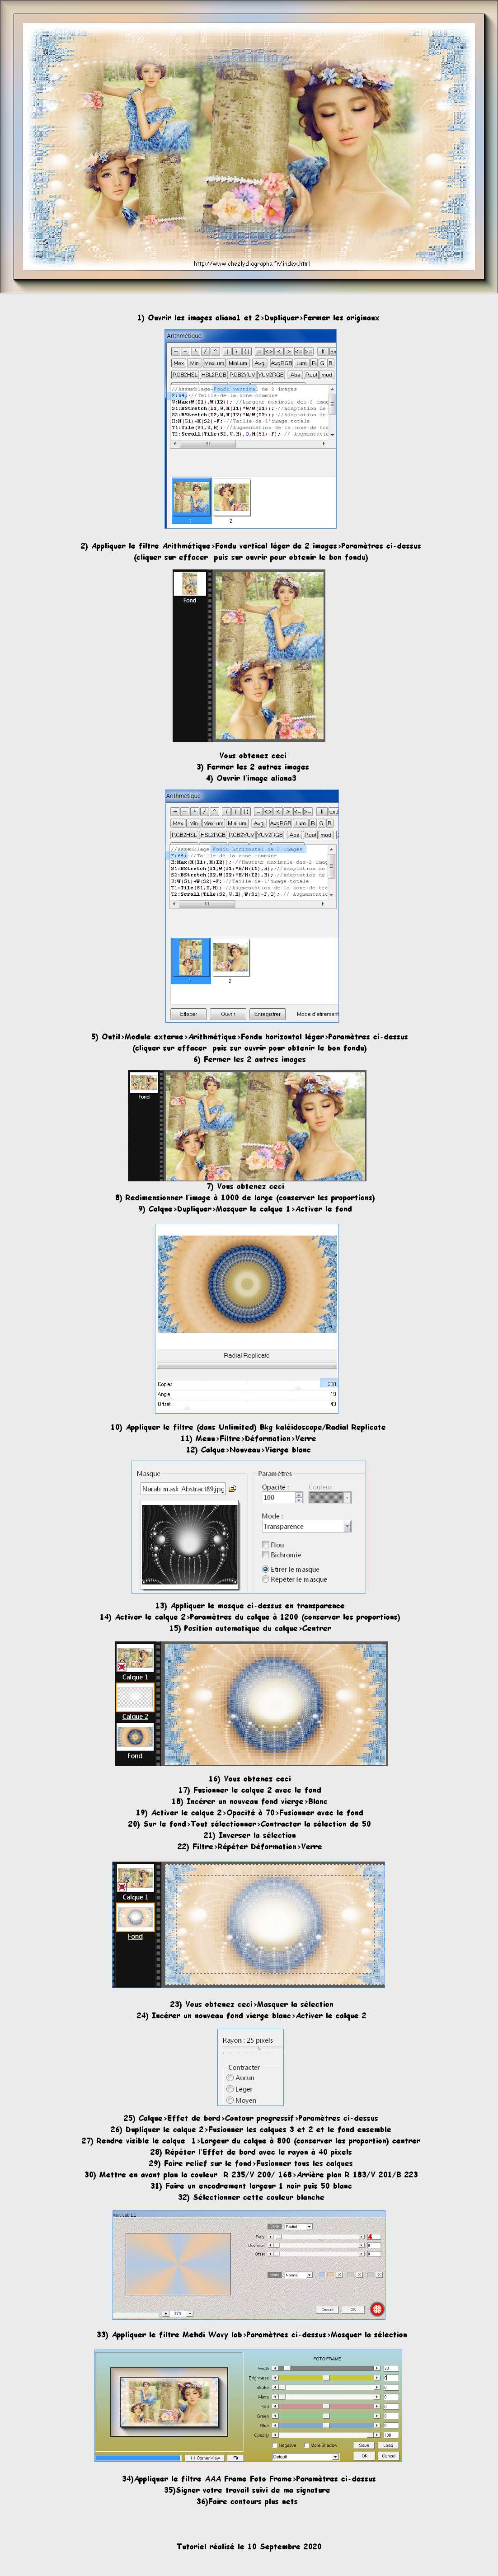Increase Opacité using the up stepper arrow
This screenshot has height=2576, width=498.
pos(299,1495)
